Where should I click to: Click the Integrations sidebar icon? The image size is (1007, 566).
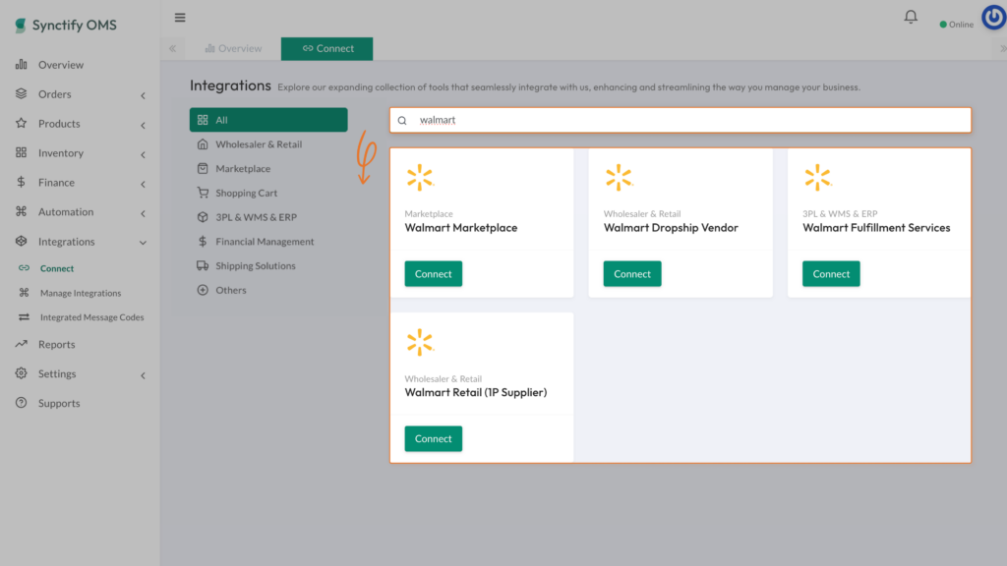point(22,242)
